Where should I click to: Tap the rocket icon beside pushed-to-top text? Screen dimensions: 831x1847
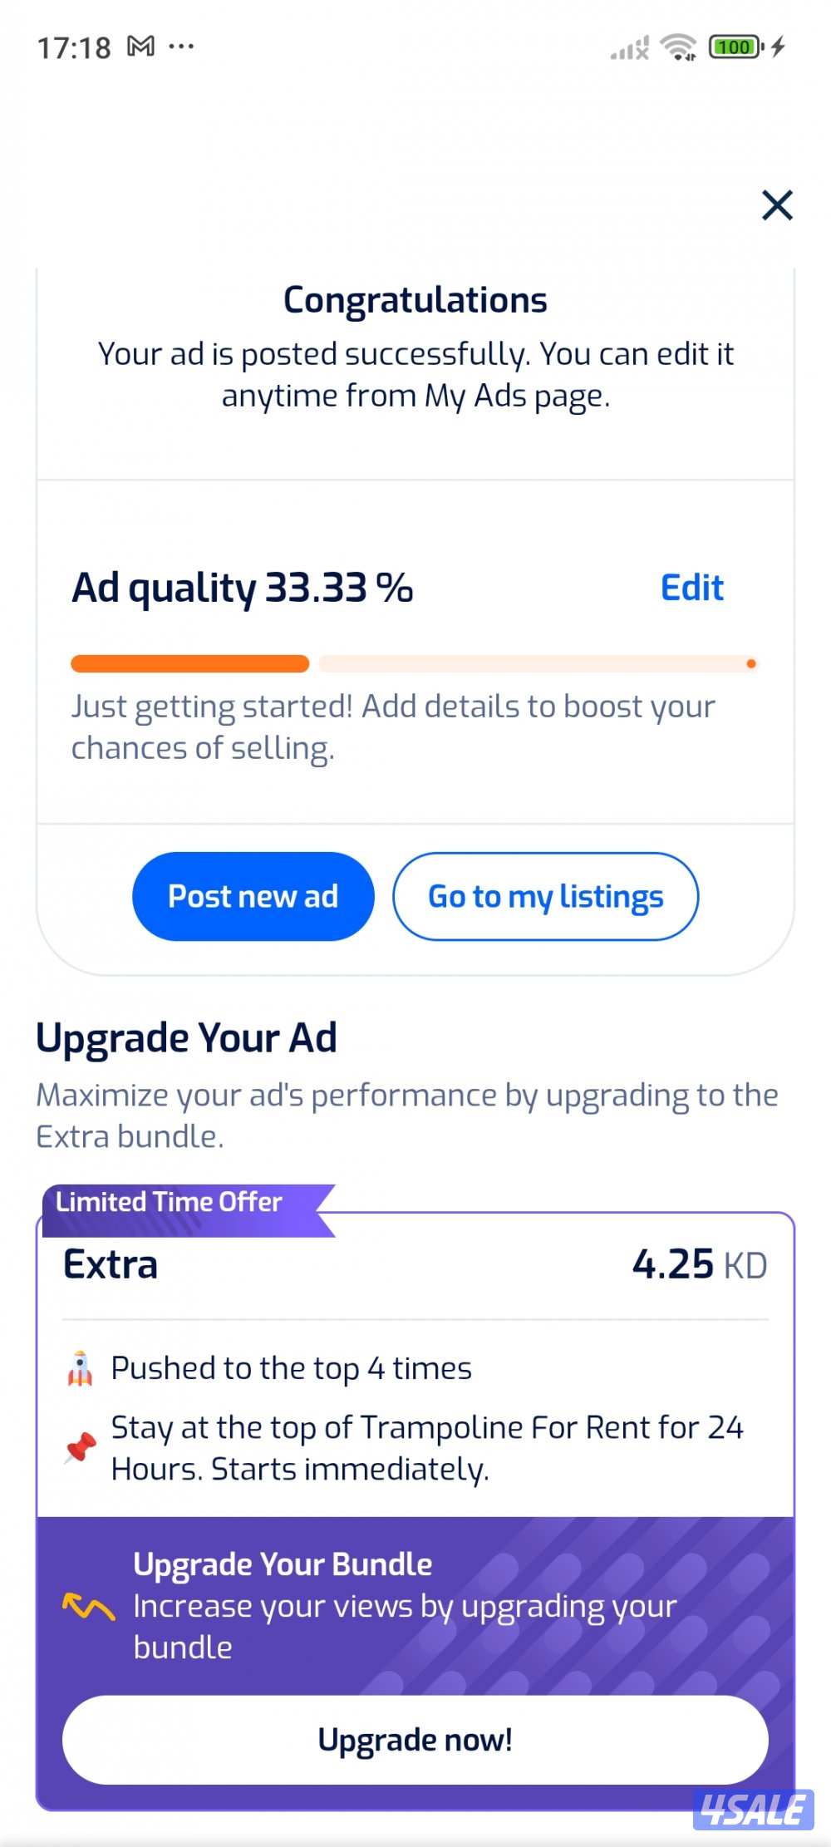click(x=81, y=1368)
